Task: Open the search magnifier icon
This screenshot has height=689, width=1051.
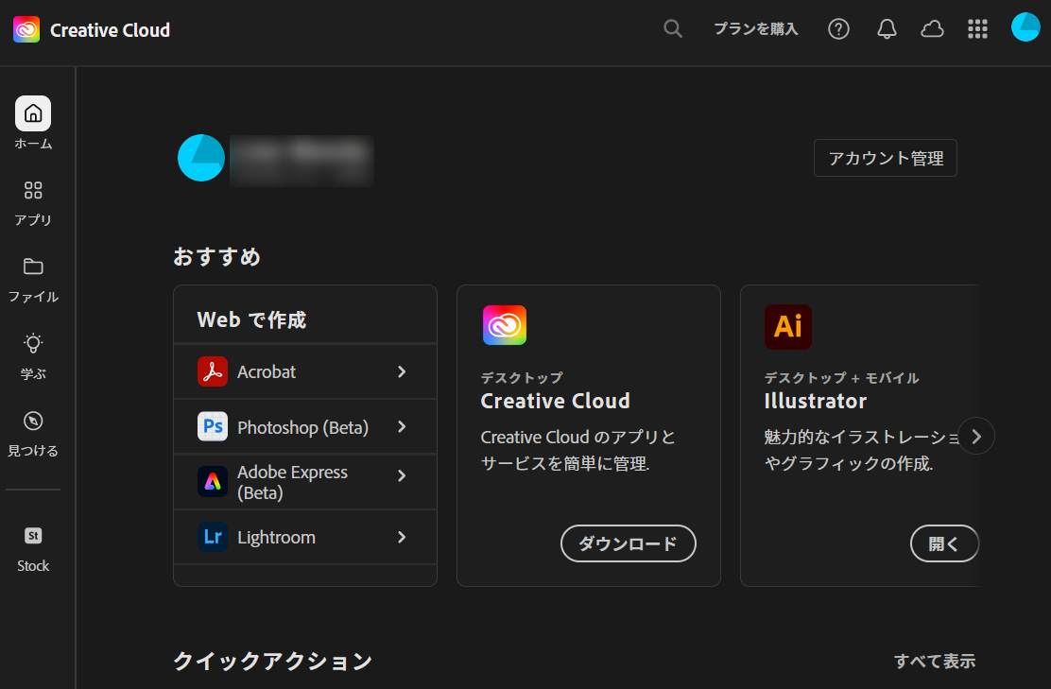Action: 673,28
